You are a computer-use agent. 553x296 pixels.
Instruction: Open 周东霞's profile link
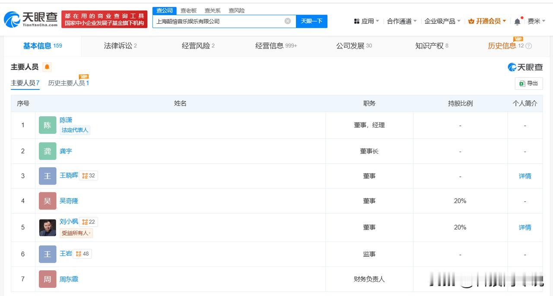[69, 279]
